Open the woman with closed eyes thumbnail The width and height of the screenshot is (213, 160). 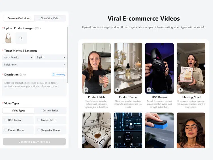click(x=191, y=130)
